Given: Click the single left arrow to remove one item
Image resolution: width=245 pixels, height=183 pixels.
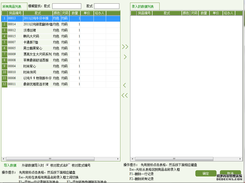Looking at the screenshot, I should 125,85.
